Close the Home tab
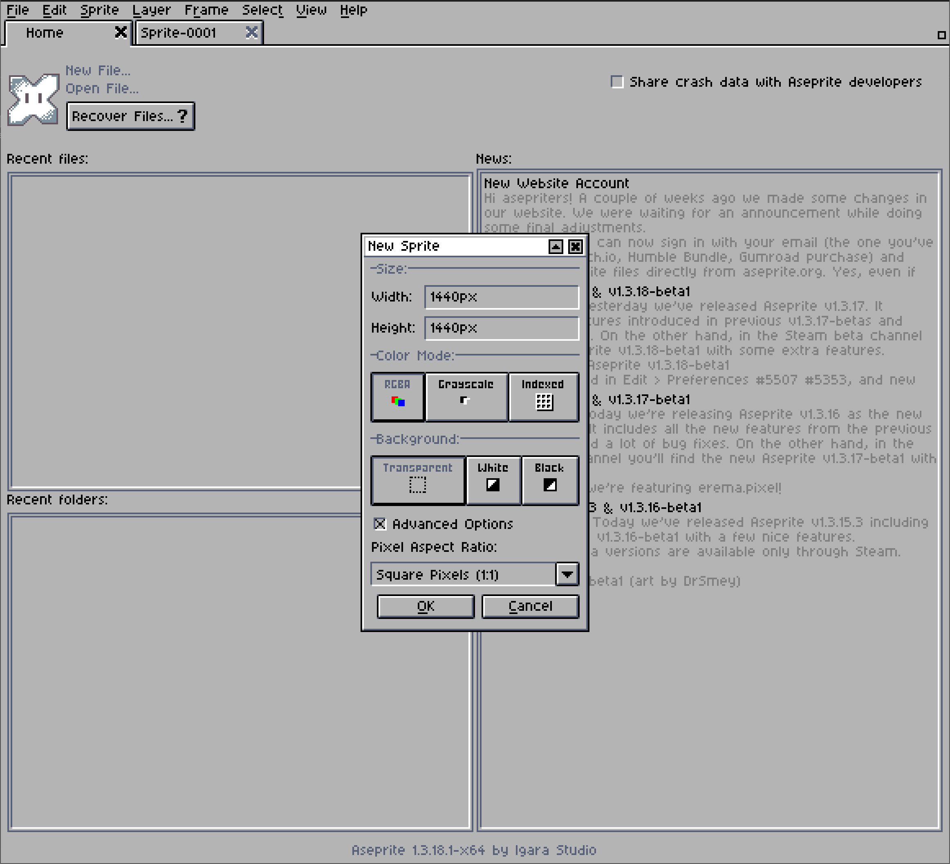950x864 pixels. point(121,32)
